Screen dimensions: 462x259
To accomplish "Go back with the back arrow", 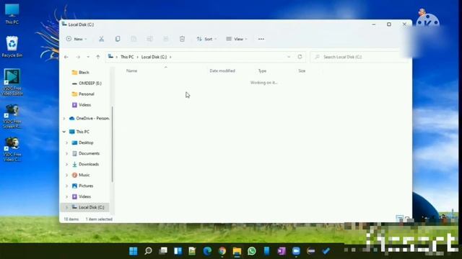I will (66, 57).
